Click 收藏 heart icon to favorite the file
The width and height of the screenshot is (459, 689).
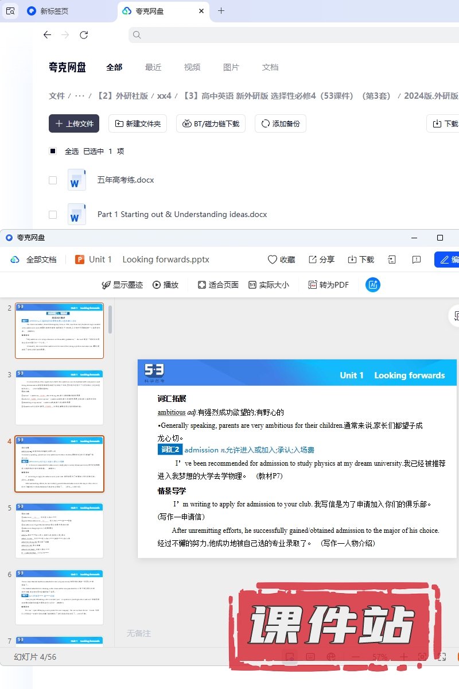click(281, 260)
